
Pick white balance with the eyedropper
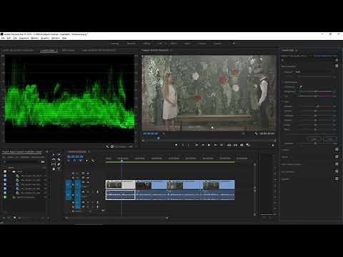(301, 87)
